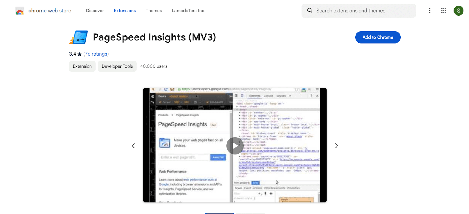
Task: Click Add to Chrome button
Action: point(378,37)
